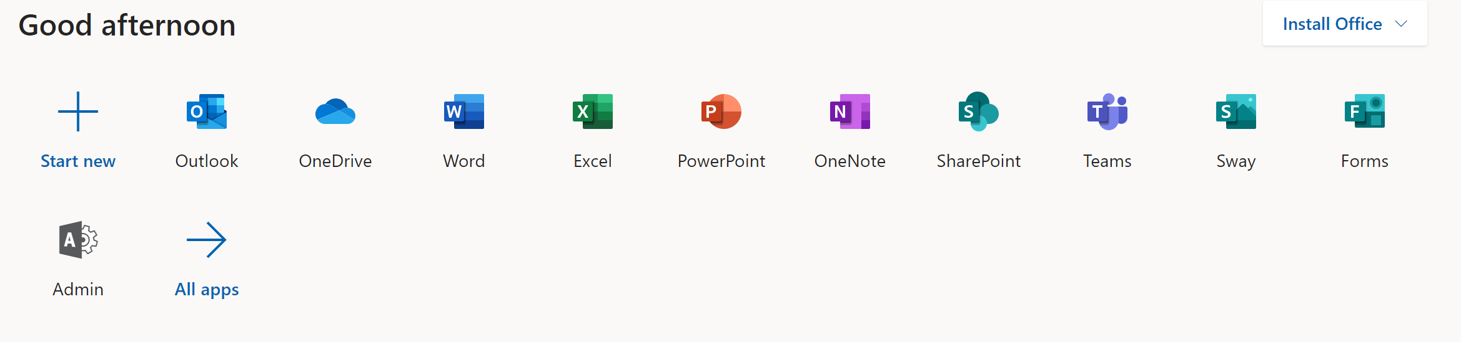Open the Sway app icon

click(x=1236, y=112)
